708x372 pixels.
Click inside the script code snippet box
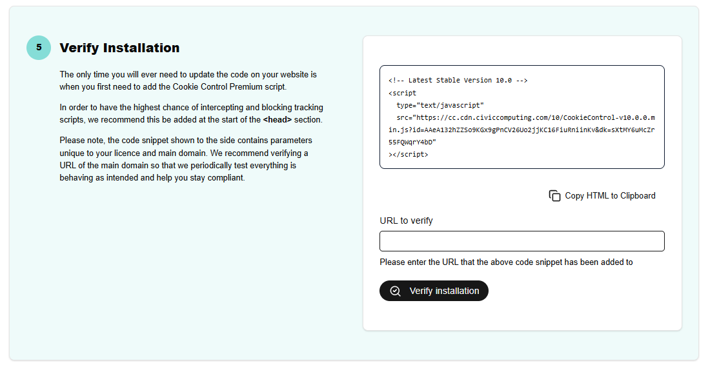[x=522, y=117]
